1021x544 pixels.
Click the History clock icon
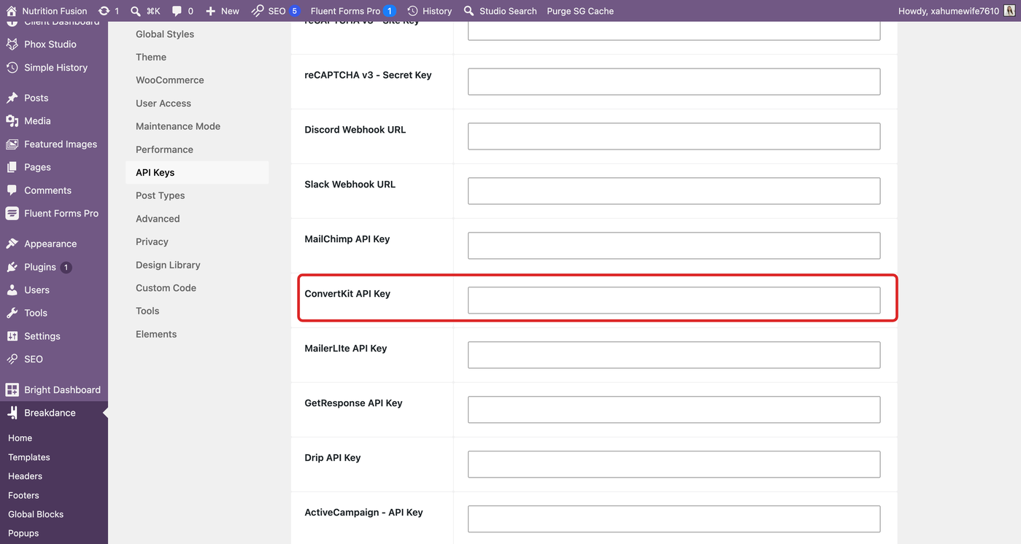412,11
